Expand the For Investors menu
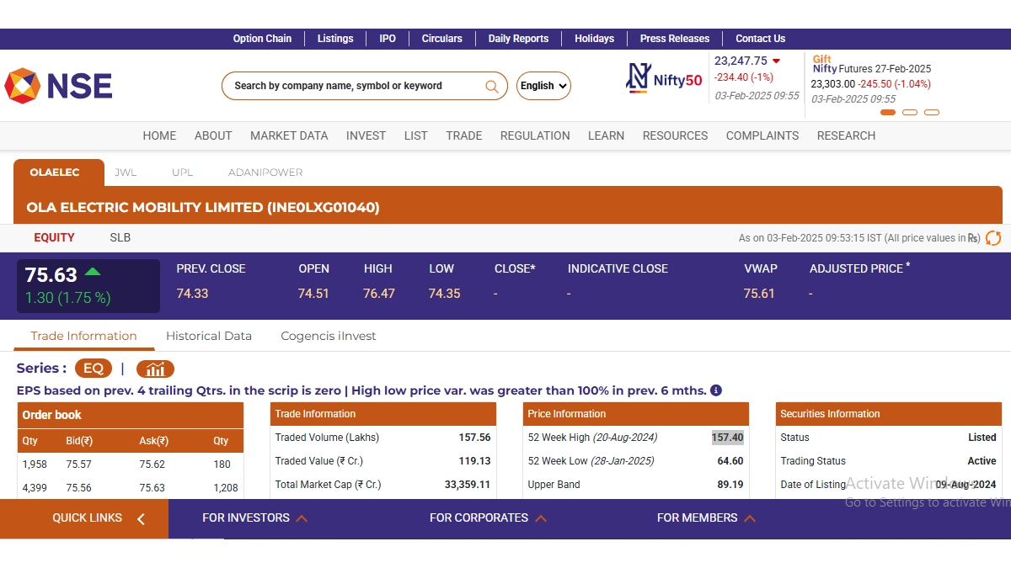This screenshot has height=568, width=1011. pos(254,518)
